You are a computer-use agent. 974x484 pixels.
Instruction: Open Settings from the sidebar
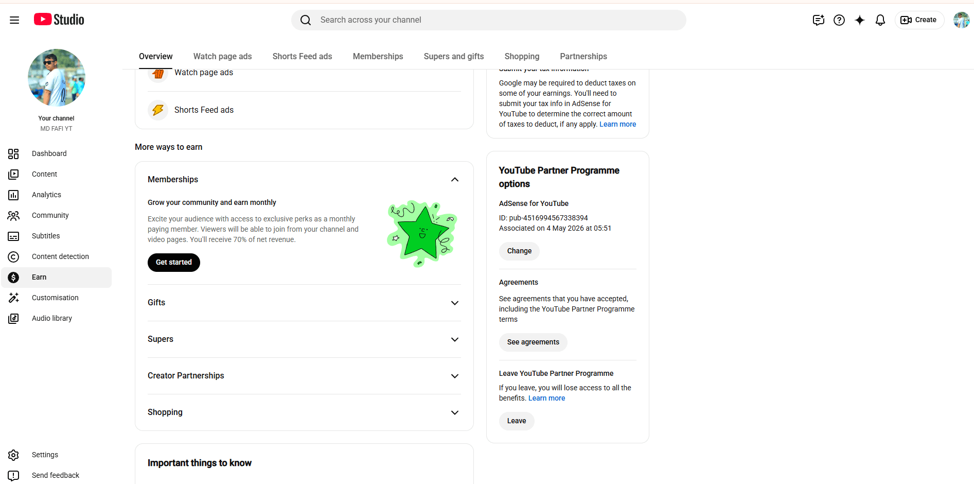[x=57, y=455]
